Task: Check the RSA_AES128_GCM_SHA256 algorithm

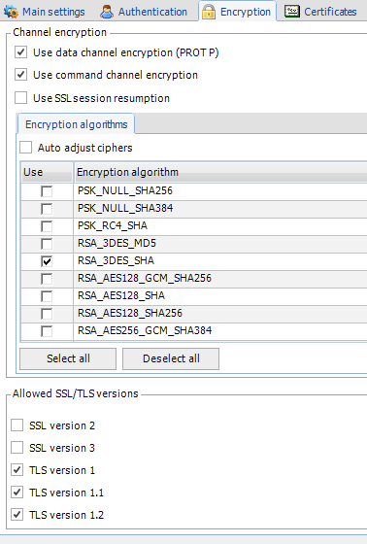Action: tap(47, 279)
